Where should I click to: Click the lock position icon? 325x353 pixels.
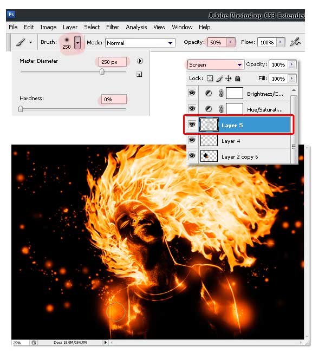point(228,79)
